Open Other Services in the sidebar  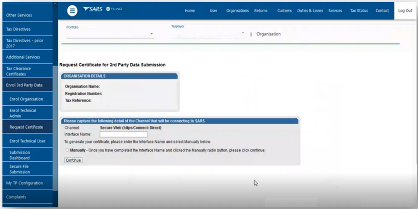27,15
